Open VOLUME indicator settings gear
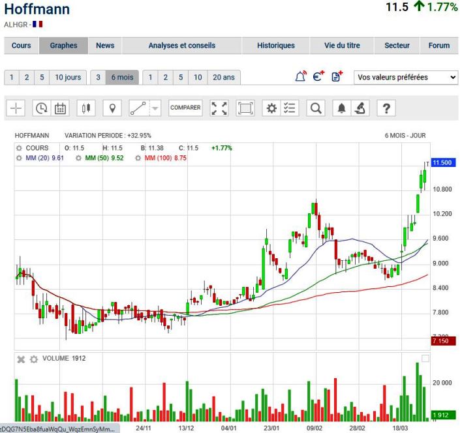Screen dimensions: 462x433 pyautogui.click(x=34, y=359)
